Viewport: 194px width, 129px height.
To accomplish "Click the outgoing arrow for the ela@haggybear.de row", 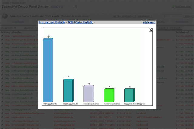I will [2, 109].
